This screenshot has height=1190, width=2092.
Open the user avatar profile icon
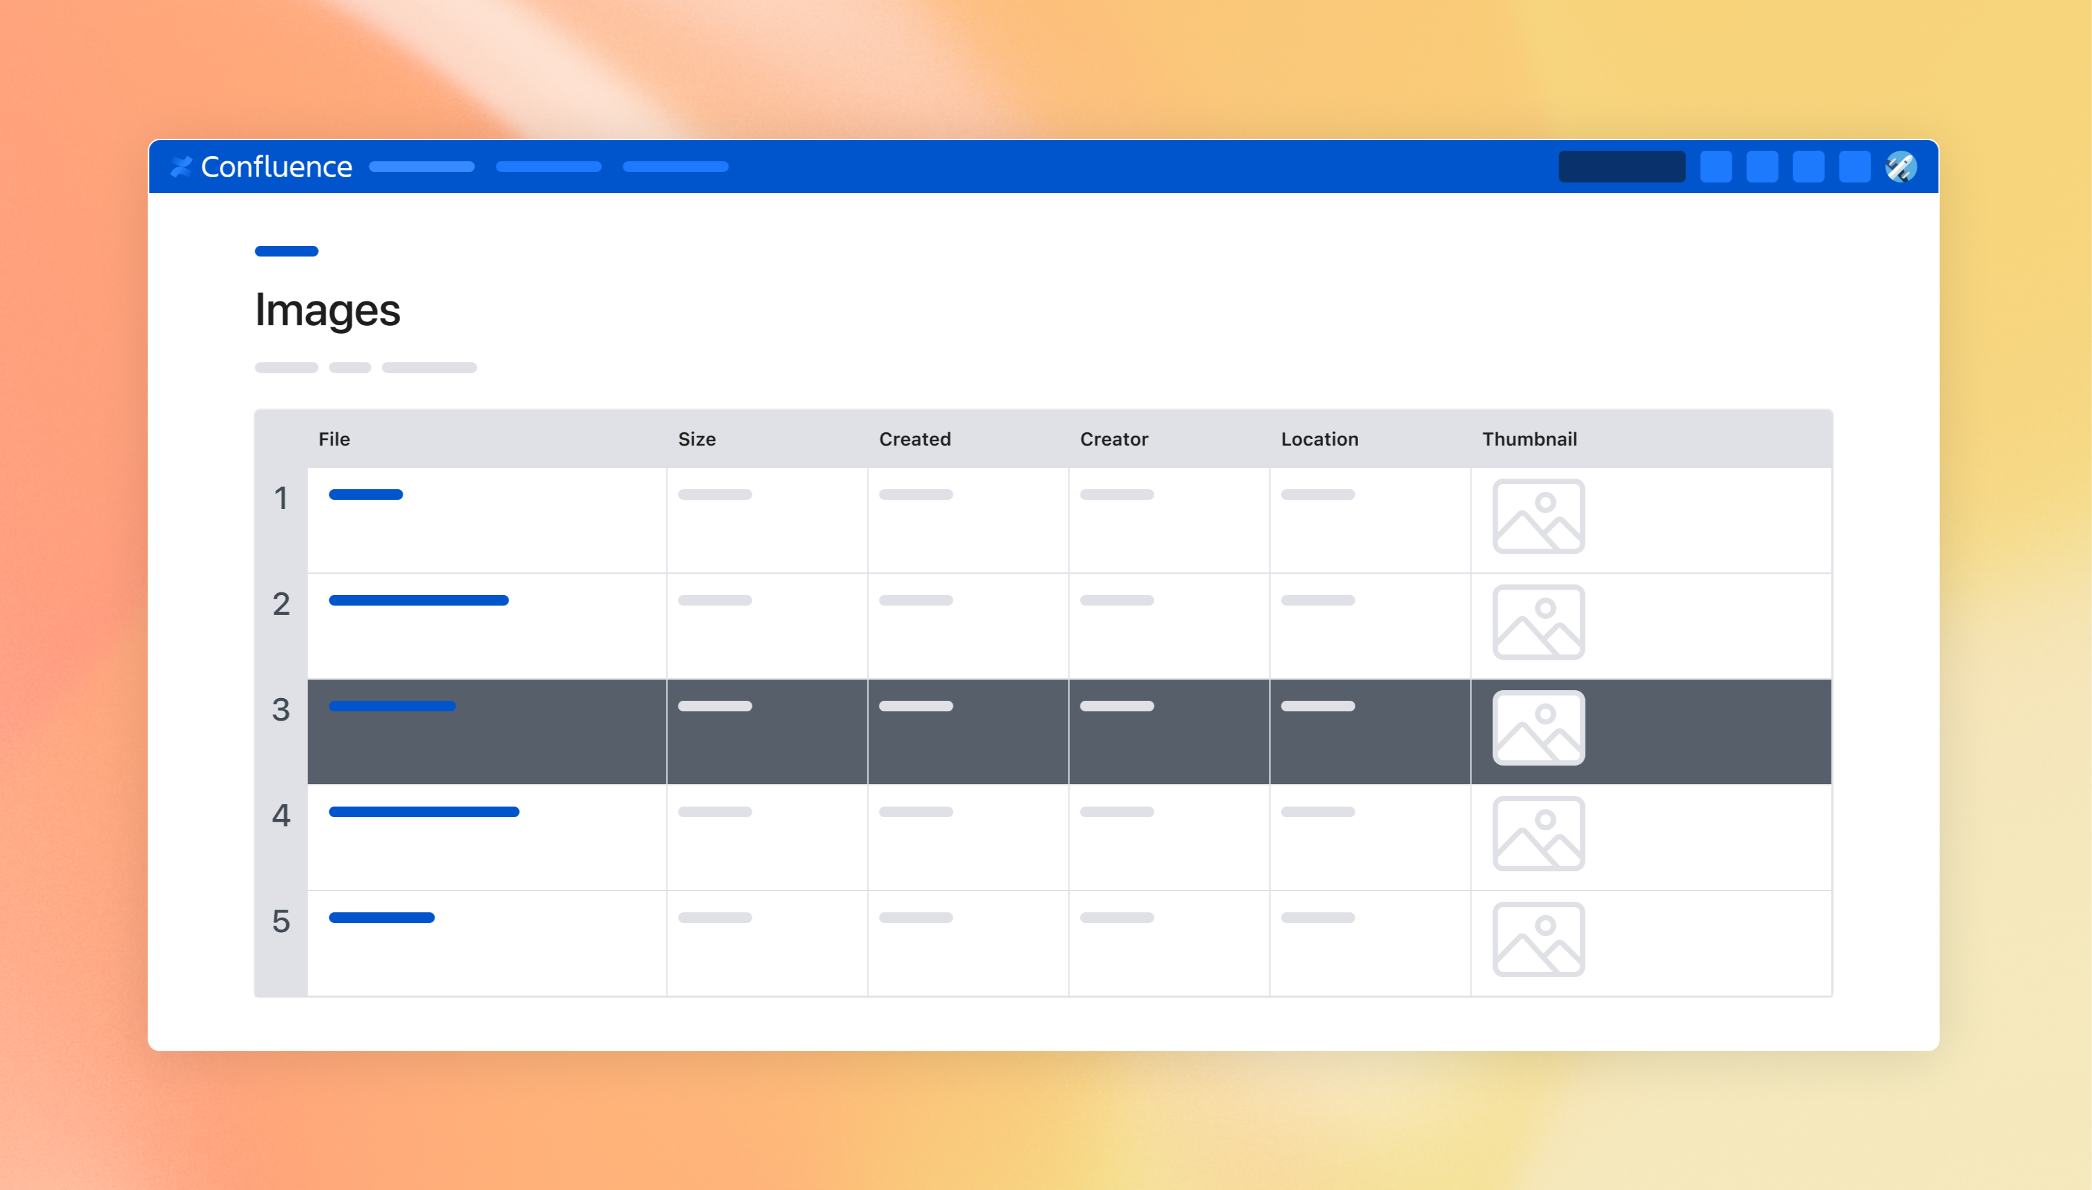pos(1901,167)
